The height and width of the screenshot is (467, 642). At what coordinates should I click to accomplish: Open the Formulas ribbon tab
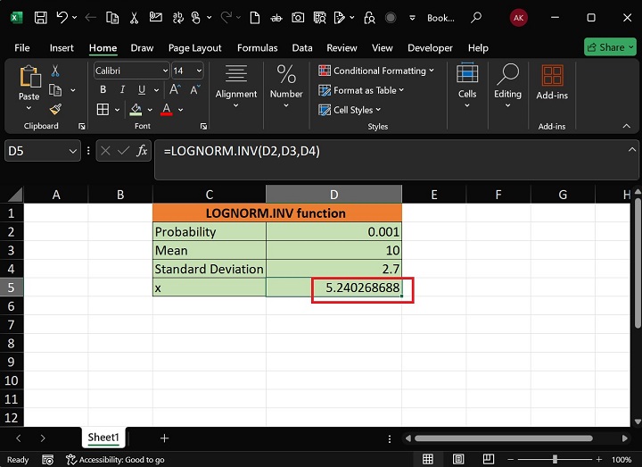[x=259, y=48]
